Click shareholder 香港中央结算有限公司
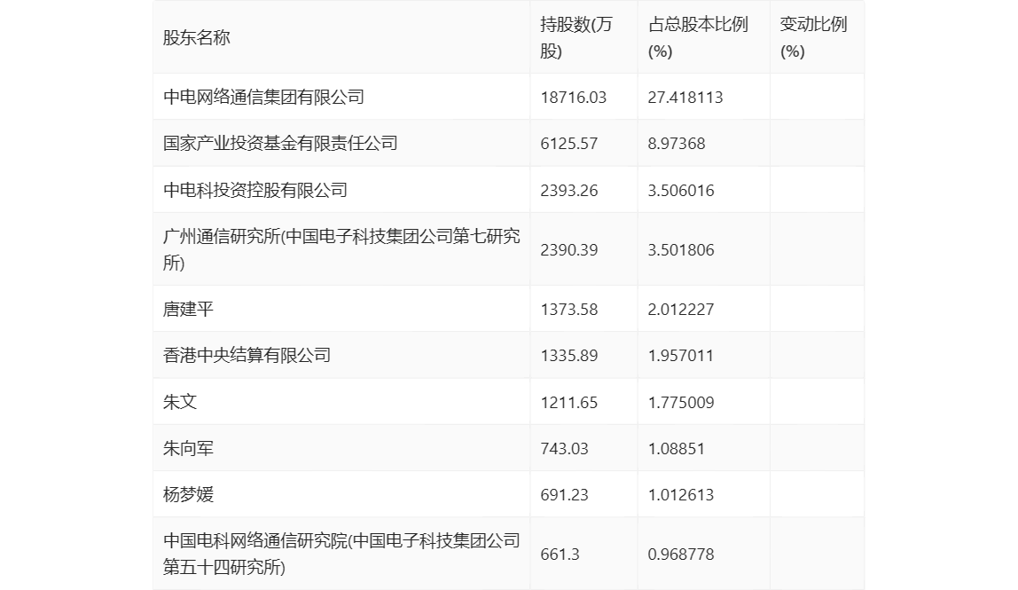Screen dimensions: 1018x590 pos(247,355)
